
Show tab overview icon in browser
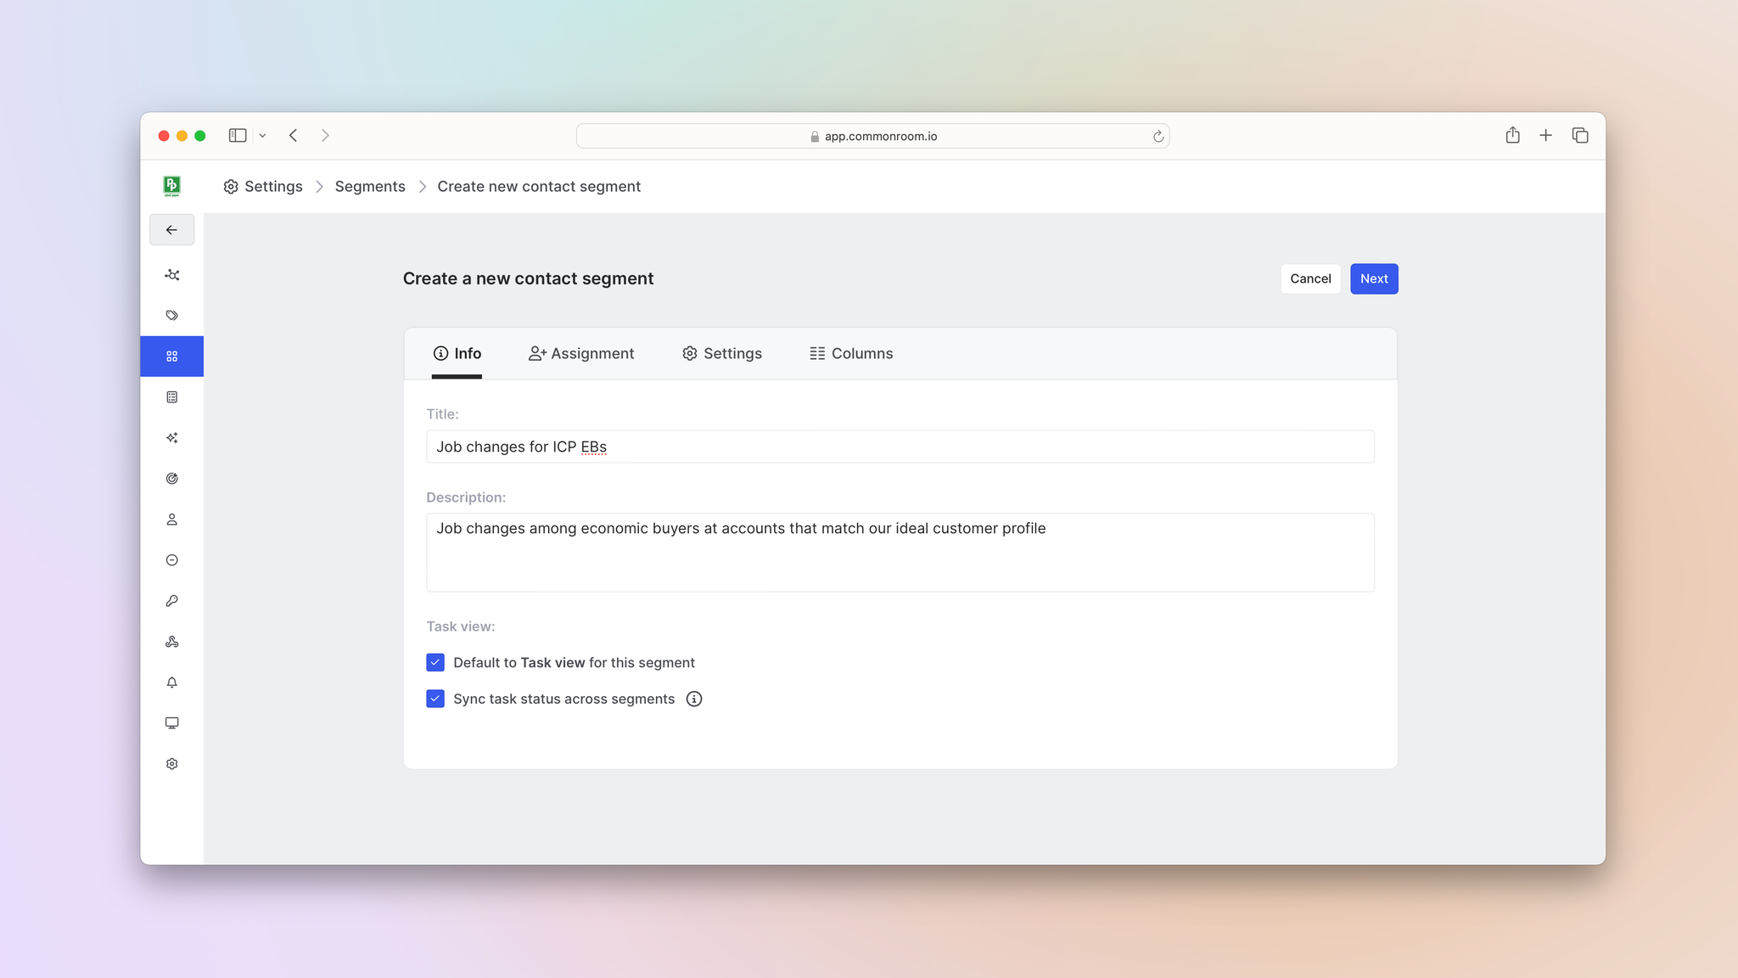(x=1580, y=135)
